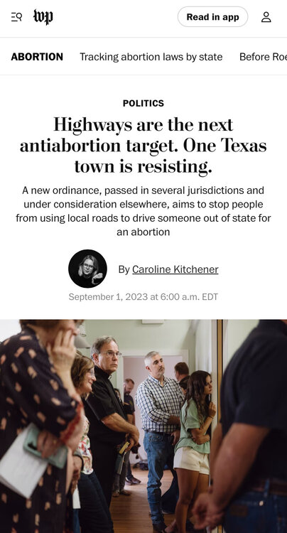View Caroline Kitchener's circular author avatar
This screenshot has width=287, height=533.
click(x=87, y=269)
